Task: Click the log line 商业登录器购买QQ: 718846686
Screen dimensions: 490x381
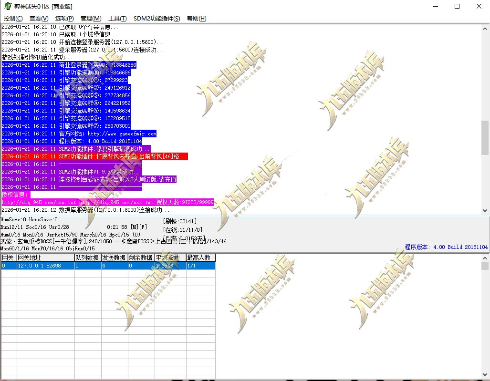Action: pos(69,65)
